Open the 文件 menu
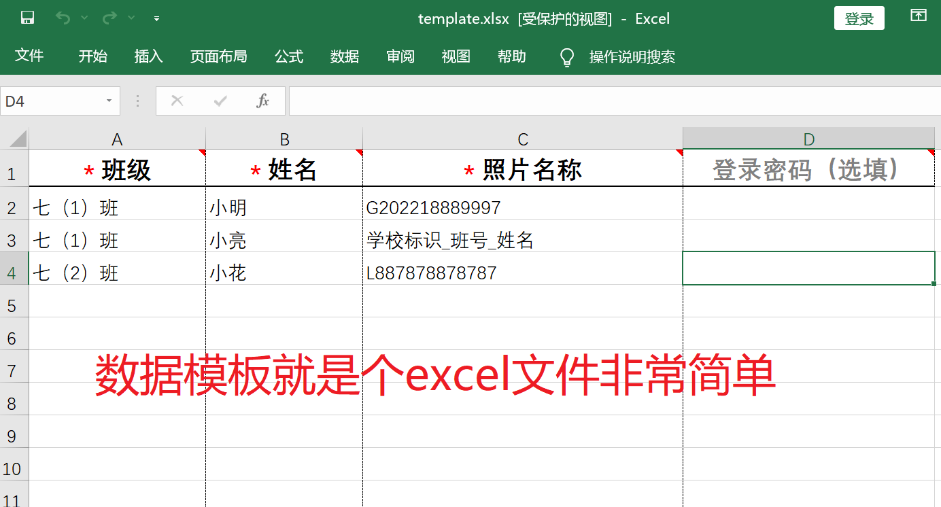 pyautogui.click(x=30, y=56)
